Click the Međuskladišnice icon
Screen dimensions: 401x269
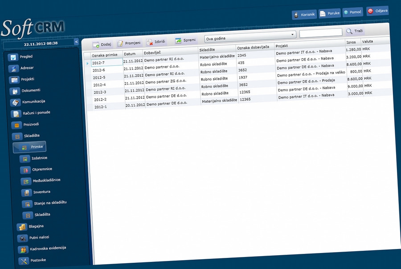click(x=26, y=181)
